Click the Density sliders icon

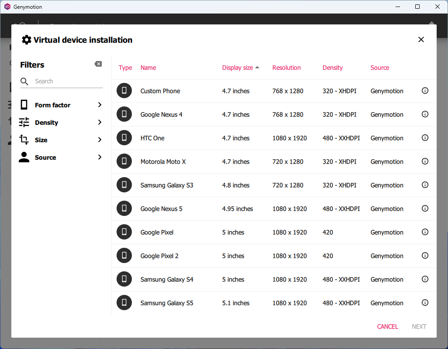[24, 122]
